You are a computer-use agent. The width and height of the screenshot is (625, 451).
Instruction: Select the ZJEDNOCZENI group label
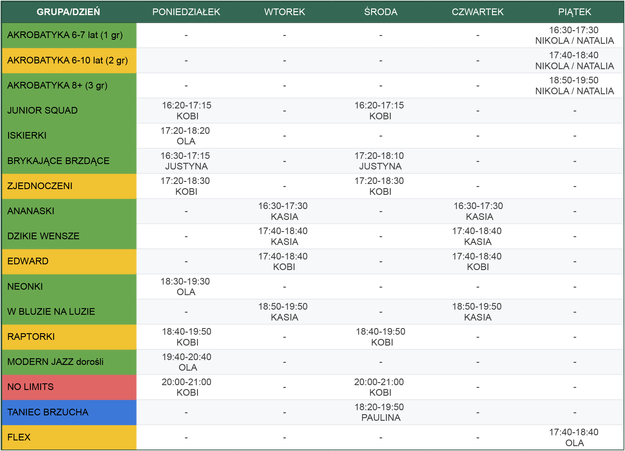coord(69,186)
